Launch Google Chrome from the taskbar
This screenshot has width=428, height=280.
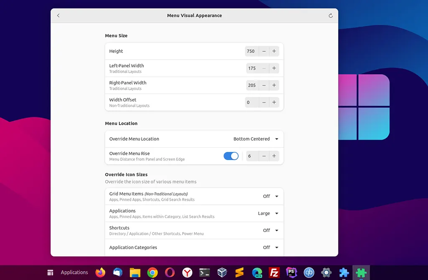(x=152, y=272)
